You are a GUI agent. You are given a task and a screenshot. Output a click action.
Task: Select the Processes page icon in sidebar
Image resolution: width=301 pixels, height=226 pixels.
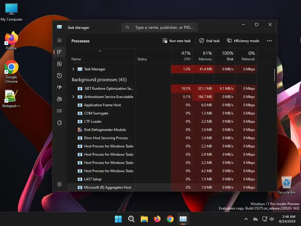pyautogui.click(x=59, y=52)
